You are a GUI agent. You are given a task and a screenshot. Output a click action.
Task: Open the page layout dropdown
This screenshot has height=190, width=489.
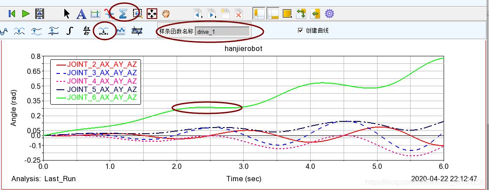point(287,14)
